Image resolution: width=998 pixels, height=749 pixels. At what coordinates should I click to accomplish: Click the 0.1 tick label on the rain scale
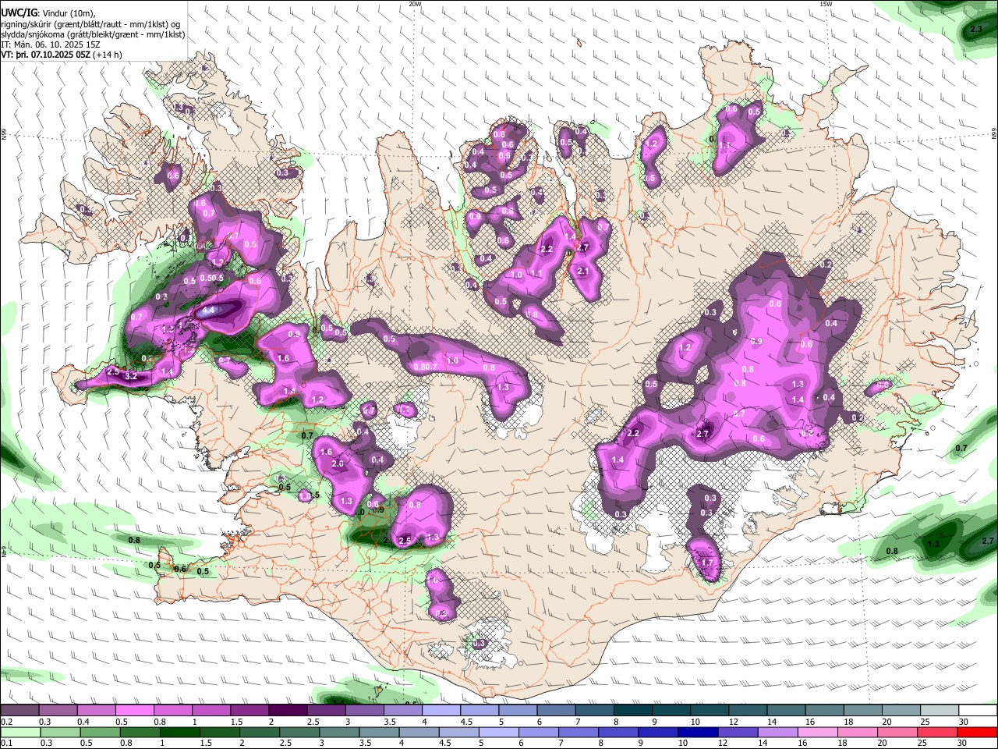(5, 743)
